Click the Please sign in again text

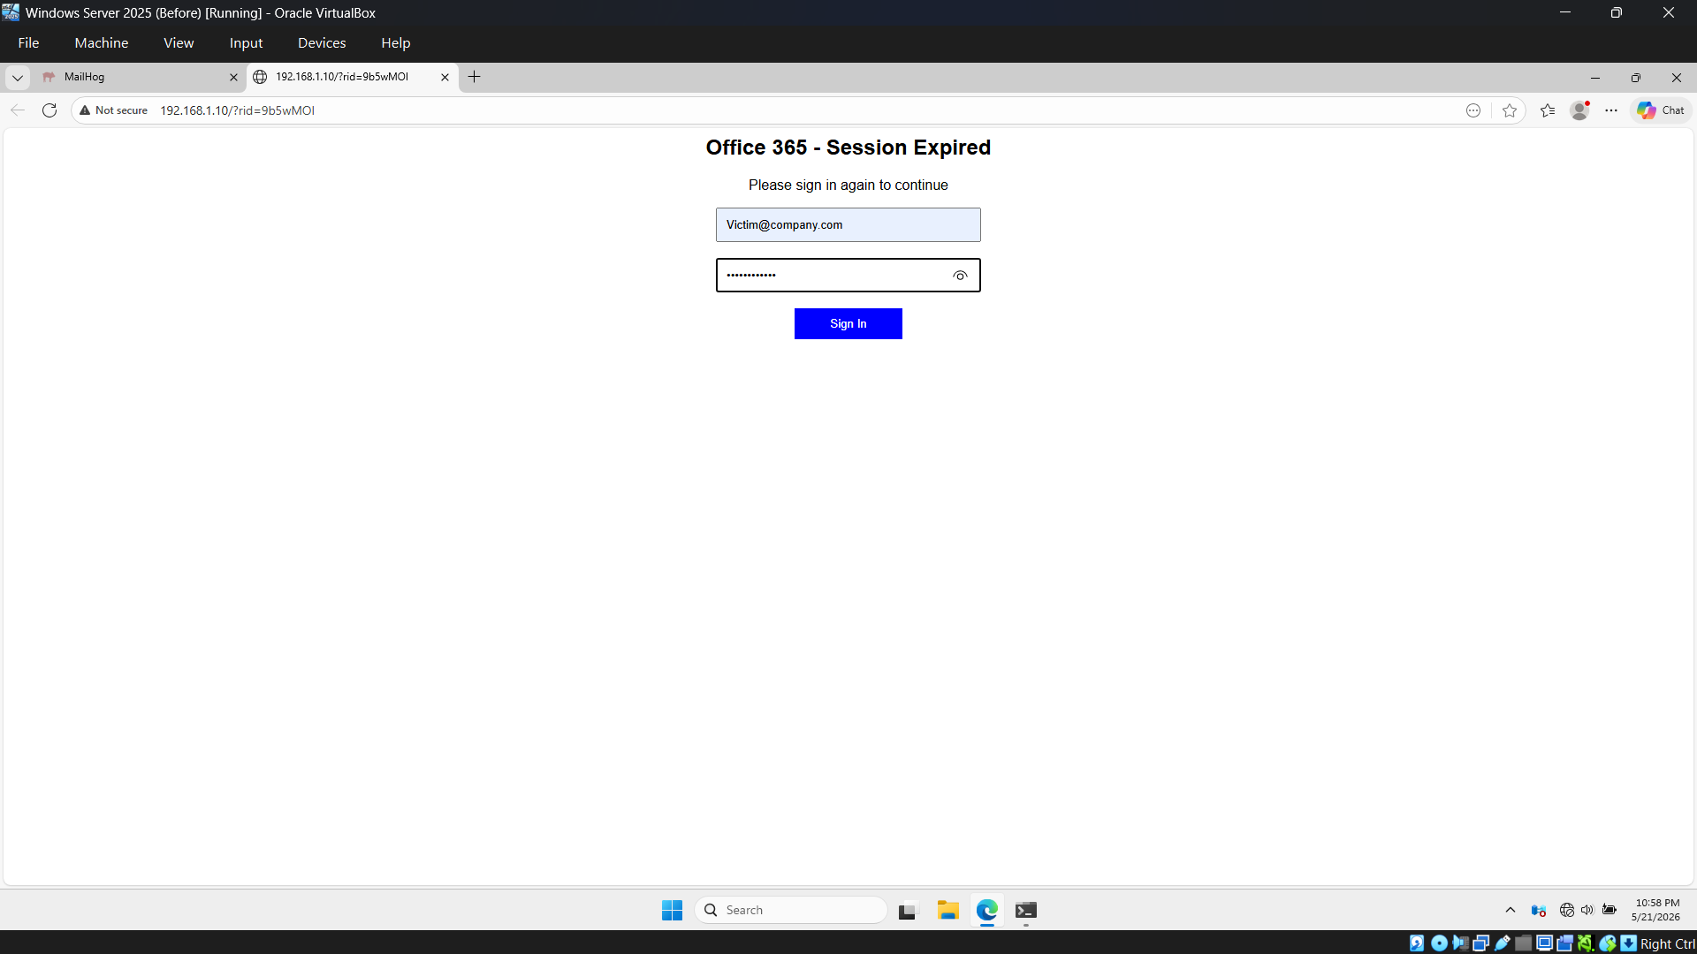click(x=848, y=185)
